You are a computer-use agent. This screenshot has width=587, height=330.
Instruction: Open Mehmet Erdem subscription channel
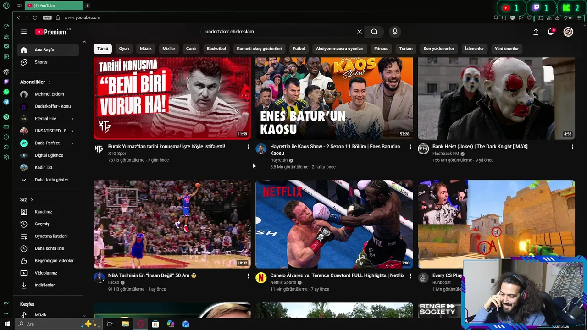click(50, 94)
